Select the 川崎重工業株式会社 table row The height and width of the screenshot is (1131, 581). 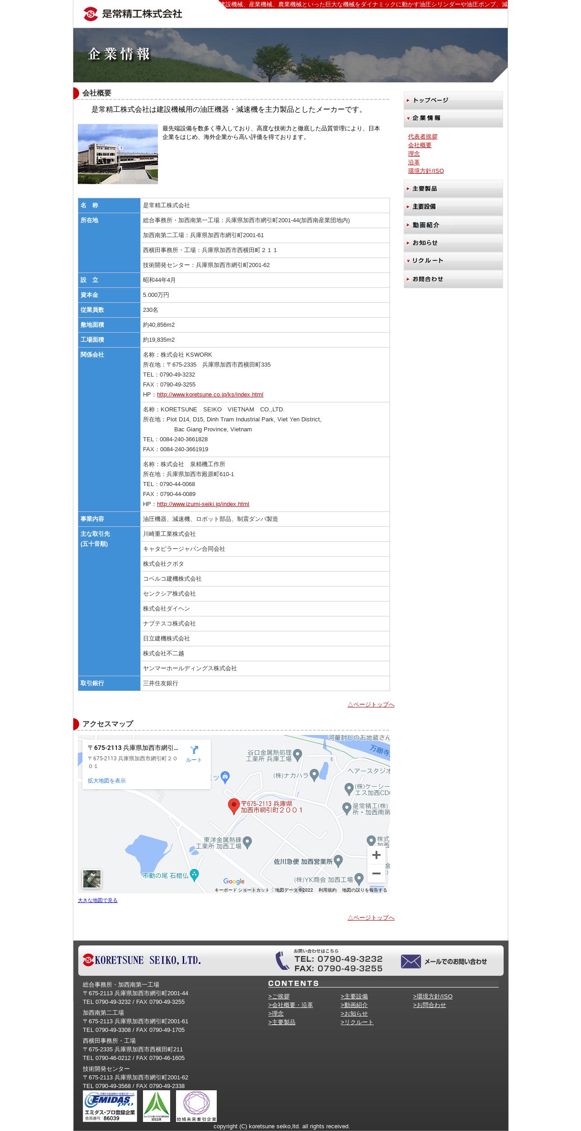point(265,534)
